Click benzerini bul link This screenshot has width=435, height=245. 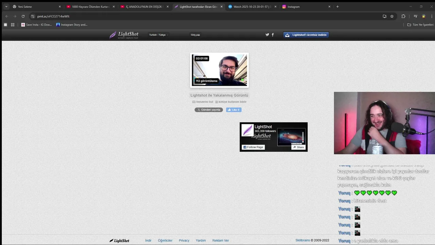[x=203, y=102]
